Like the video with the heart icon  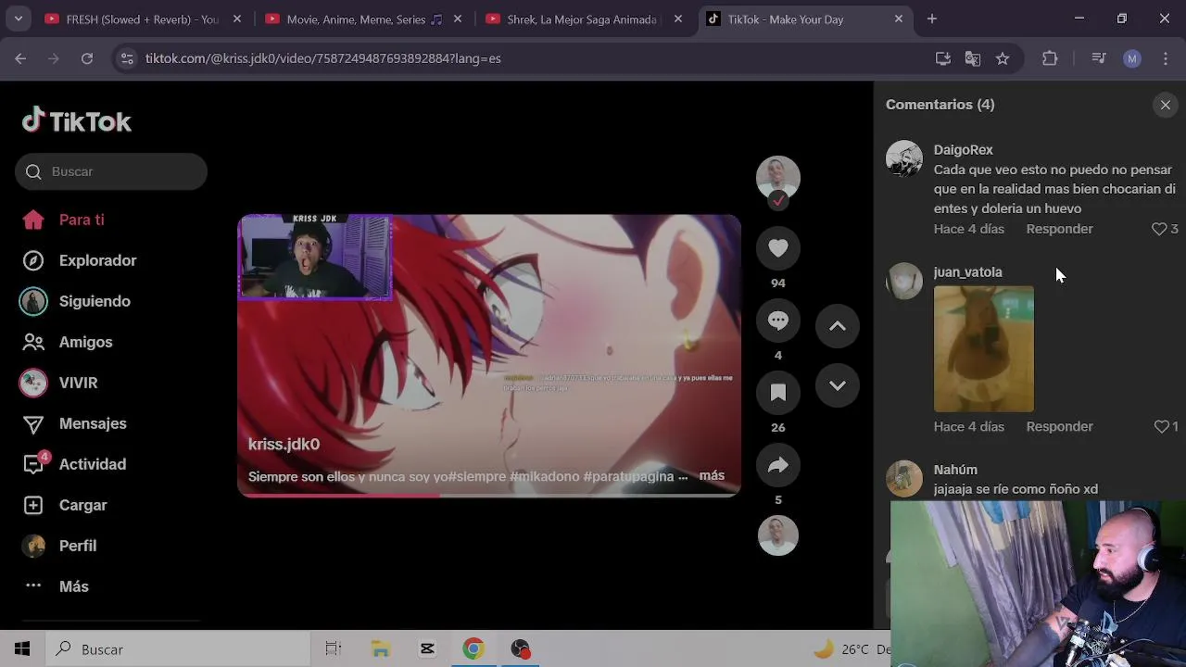(778, 248)
